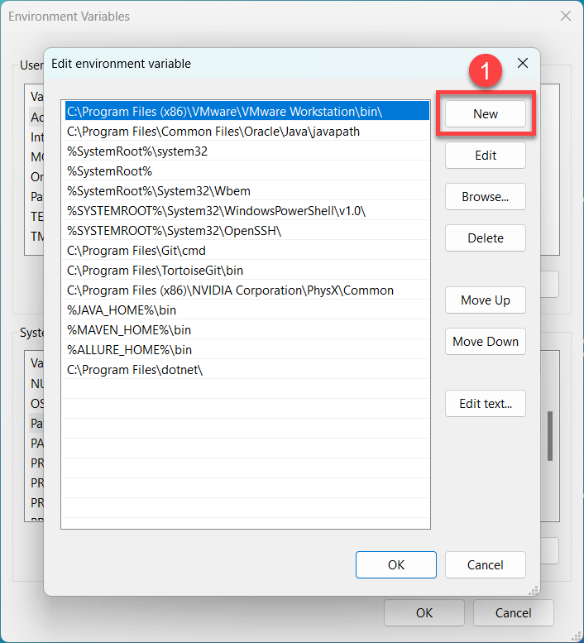Select the %SystemRoot%\system32 entry

tap(247, 151)
